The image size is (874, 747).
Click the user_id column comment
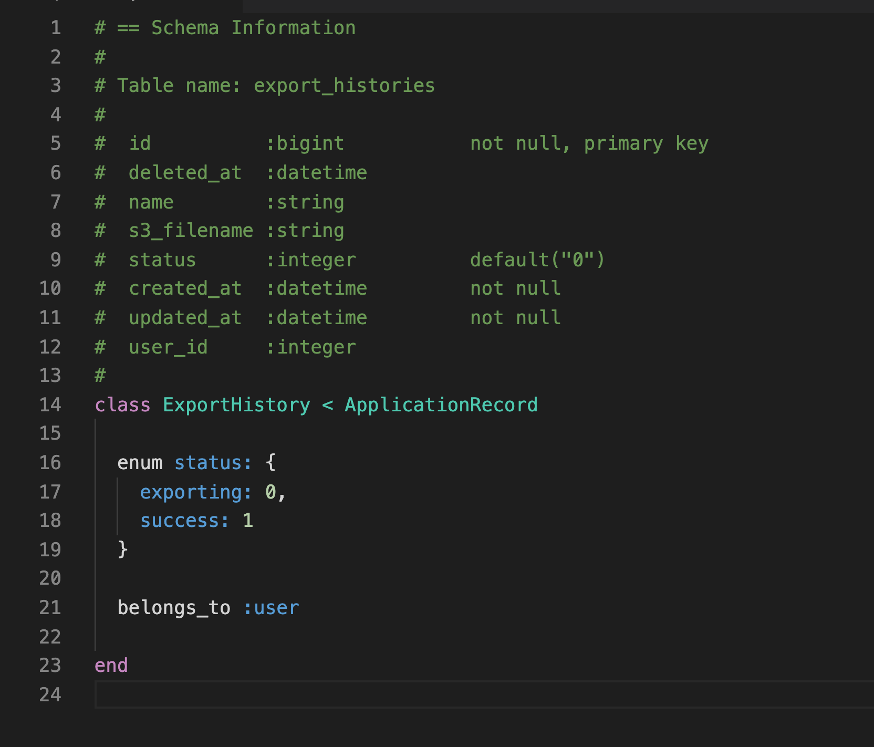click(x=168, y=347)
